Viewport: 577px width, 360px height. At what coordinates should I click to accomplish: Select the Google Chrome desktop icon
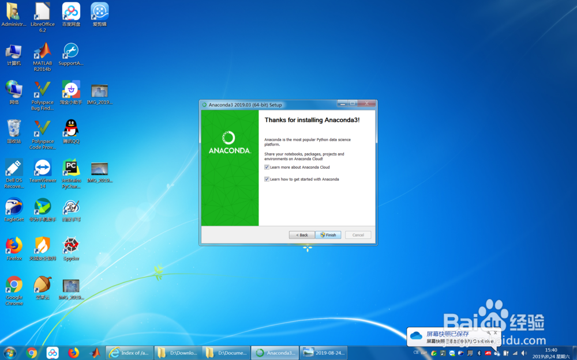14,290
